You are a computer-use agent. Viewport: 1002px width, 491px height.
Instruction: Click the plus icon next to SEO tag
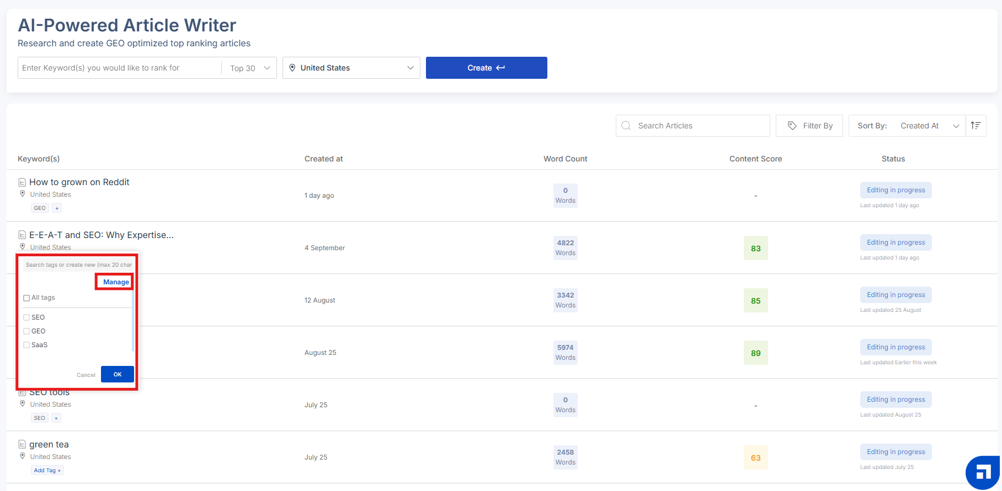click(56, 418)
